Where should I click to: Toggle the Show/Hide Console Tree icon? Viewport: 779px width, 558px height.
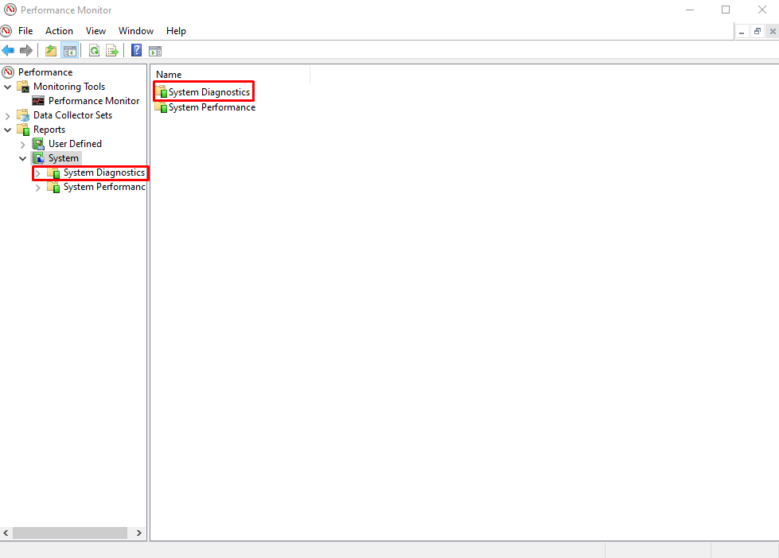click(69, 50)
